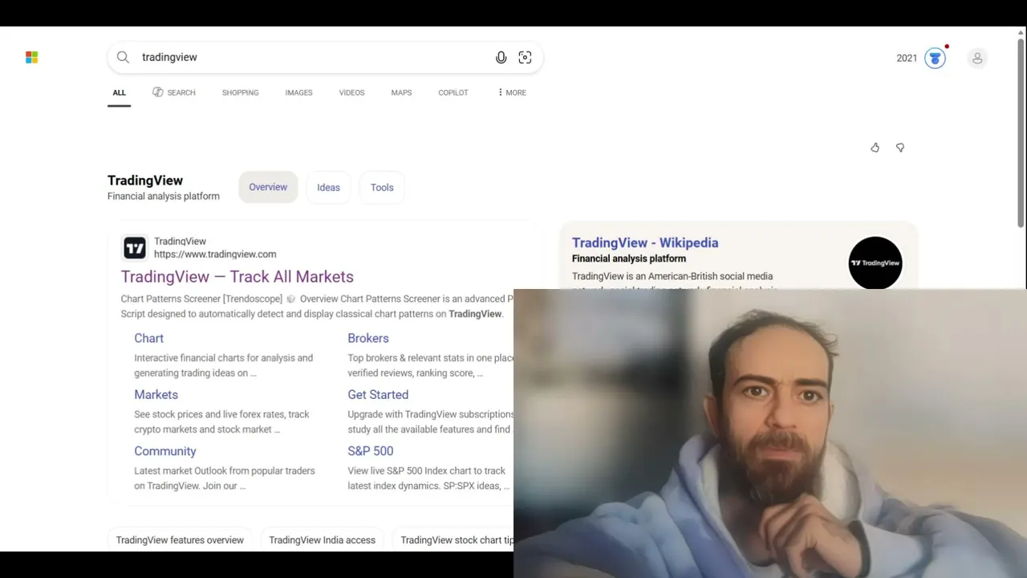Image resolution: width=1027 pixels, height=578 pixels.
Task: Click the 2021 rewards points count
Action: click(907, 58)
